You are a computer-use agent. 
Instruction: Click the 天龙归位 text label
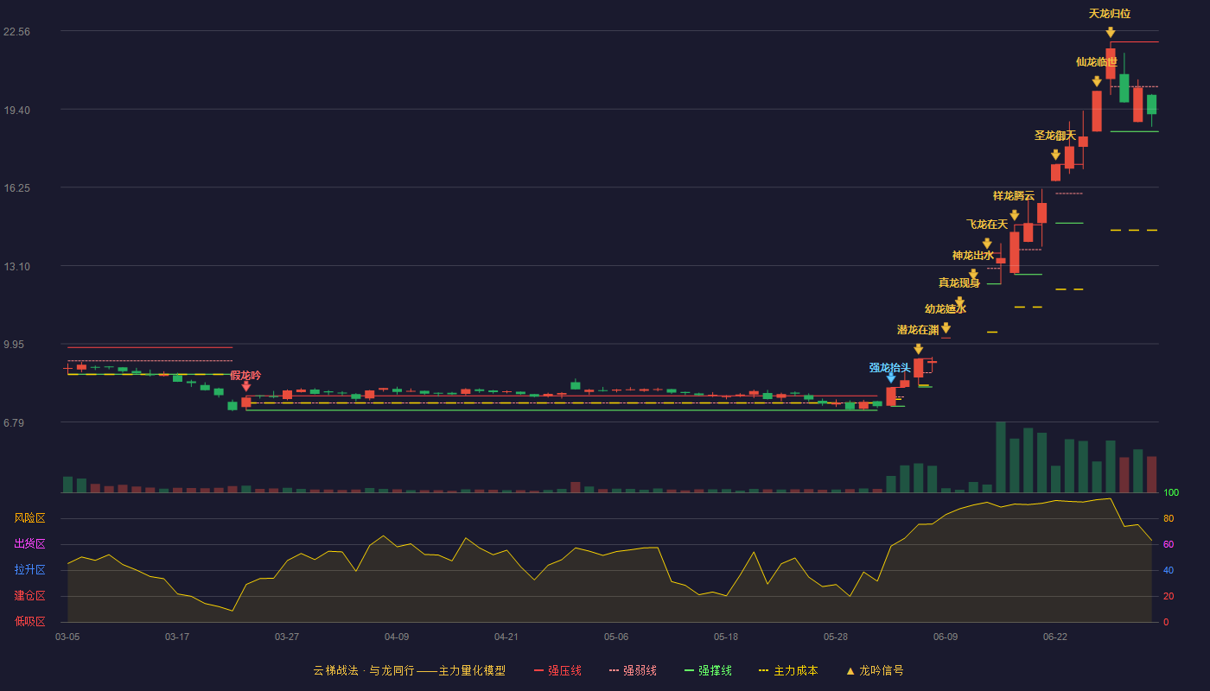pos(1110,14)
